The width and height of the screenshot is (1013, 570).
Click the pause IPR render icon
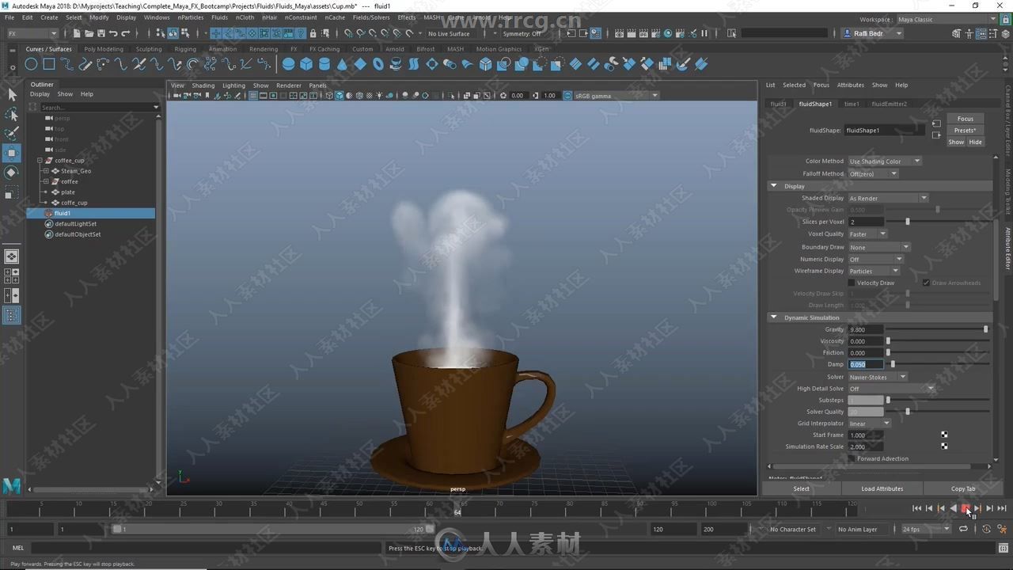704,33
